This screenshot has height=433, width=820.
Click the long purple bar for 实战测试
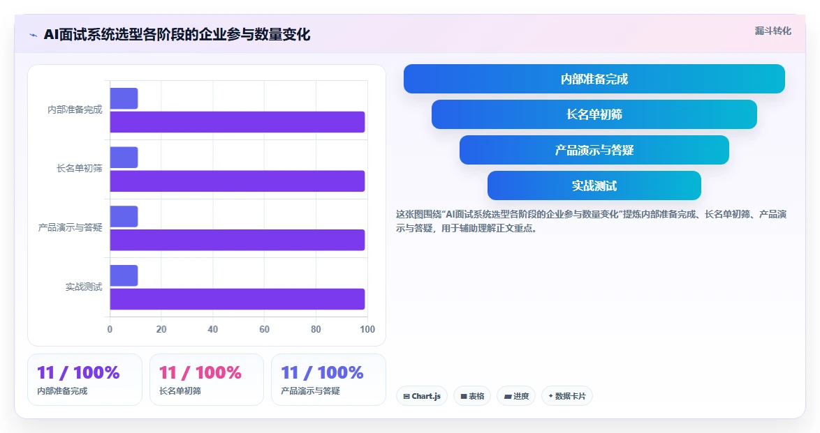point(237,298)
